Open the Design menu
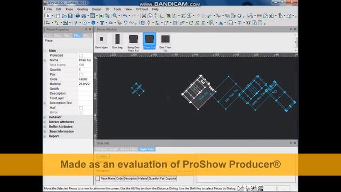Viewport: 341px width, 192px height. 96,9
